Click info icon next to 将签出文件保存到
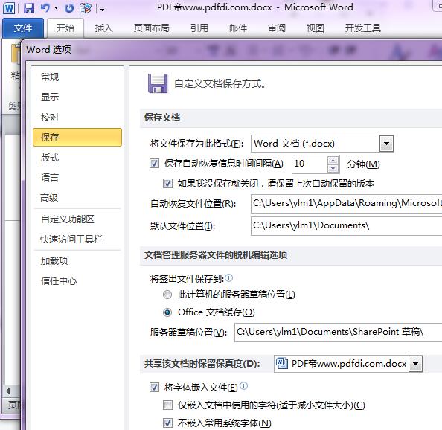 229,278
